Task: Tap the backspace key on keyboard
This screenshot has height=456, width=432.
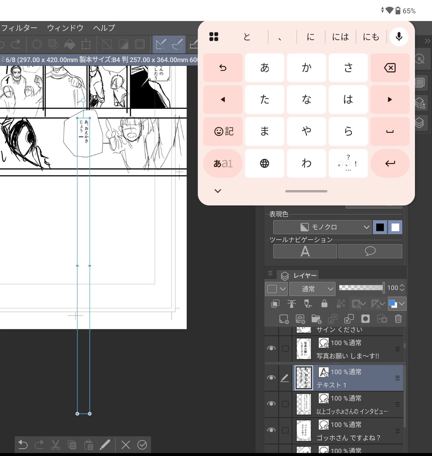Action: [390, 68]
